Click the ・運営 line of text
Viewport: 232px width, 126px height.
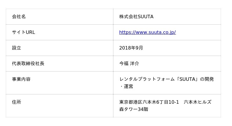tap(126, 86)
